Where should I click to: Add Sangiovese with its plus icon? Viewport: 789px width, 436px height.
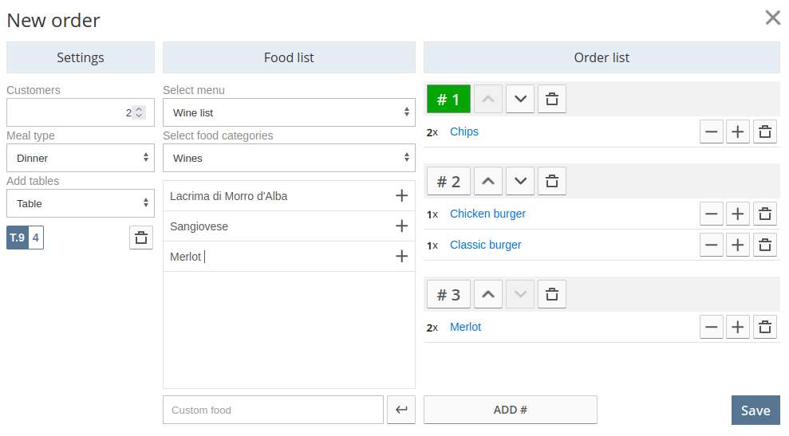point(401,226)
